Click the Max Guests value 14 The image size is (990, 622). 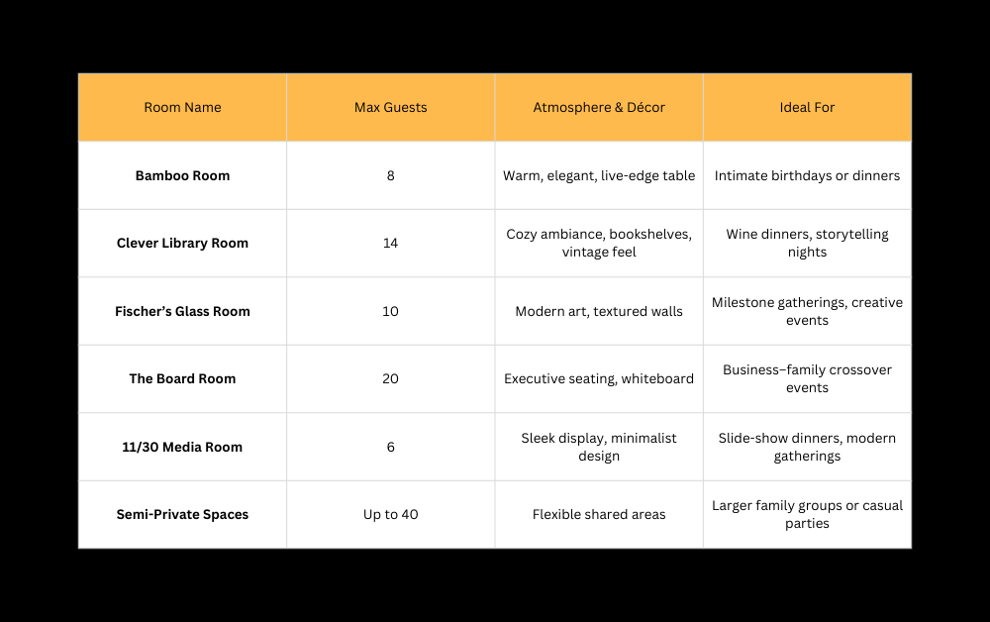(390, 243)
